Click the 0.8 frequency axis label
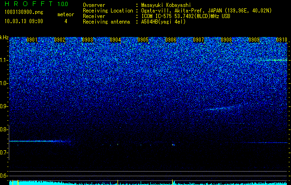Viewport: 291px width, 185px height. 4,129
